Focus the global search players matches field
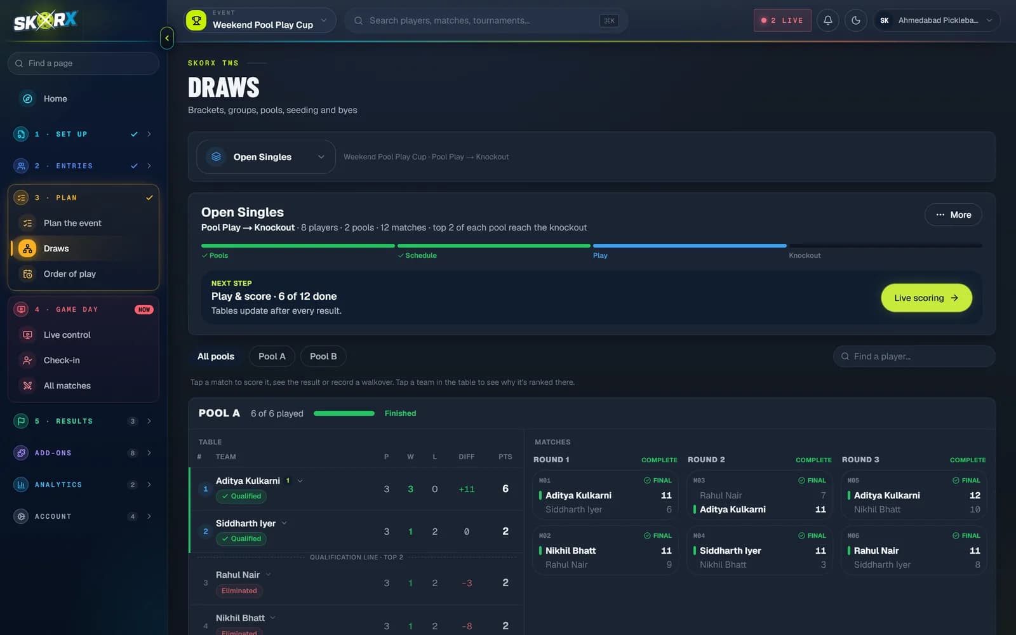 pos(486,20)
